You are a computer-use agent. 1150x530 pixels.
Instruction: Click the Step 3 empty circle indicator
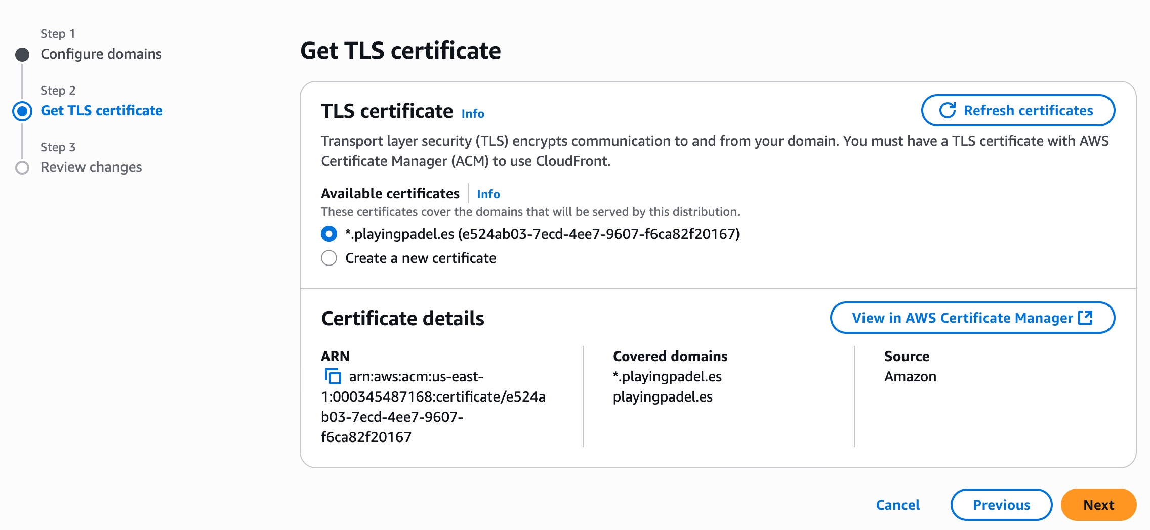pyautogui.click(x=22, y=167)
